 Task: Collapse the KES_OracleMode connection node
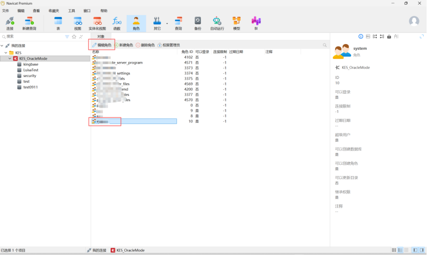click(x=10, y=59)
